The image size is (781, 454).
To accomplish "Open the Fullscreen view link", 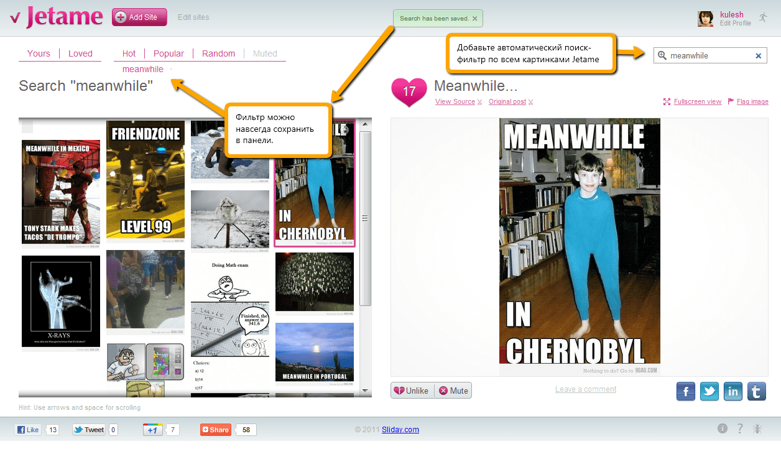I will (698, 101).
